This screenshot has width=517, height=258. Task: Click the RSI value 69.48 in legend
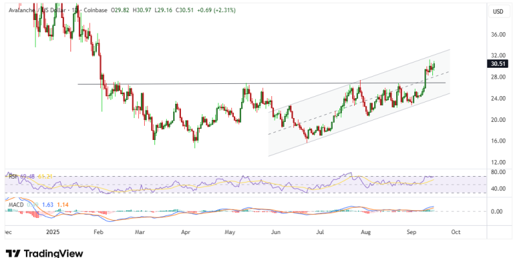pyautogui.click(x=26, y=177)
